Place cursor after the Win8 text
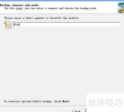 pos(20,25)
